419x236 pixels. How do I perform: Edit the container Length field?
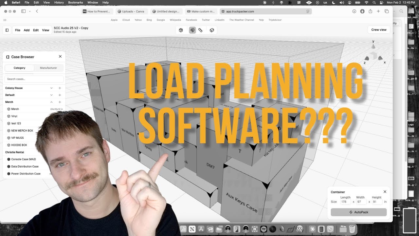(345, 202)
